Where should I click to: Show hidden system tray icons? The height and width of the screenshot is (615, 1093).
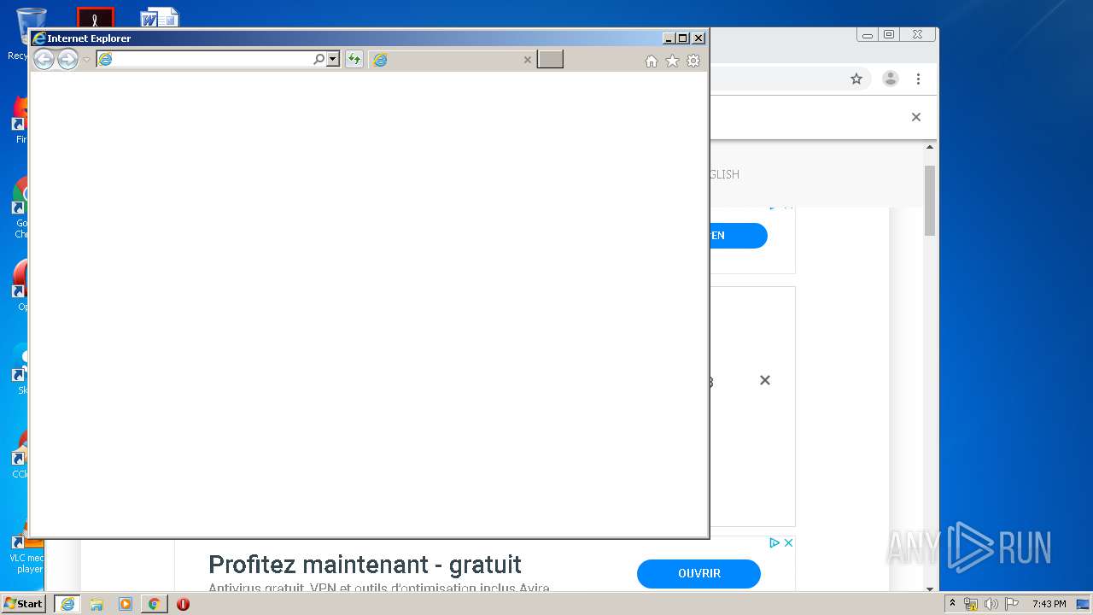(x=952, y=604)
